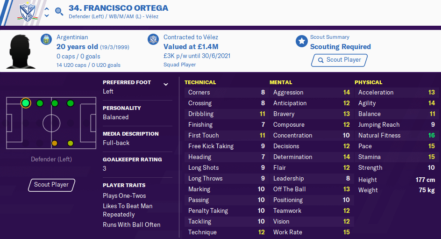The width and height of the screenshot is (441, 239).
Task: Click Scout Player button under Scout Summary
Action: [x=340, y=60]
